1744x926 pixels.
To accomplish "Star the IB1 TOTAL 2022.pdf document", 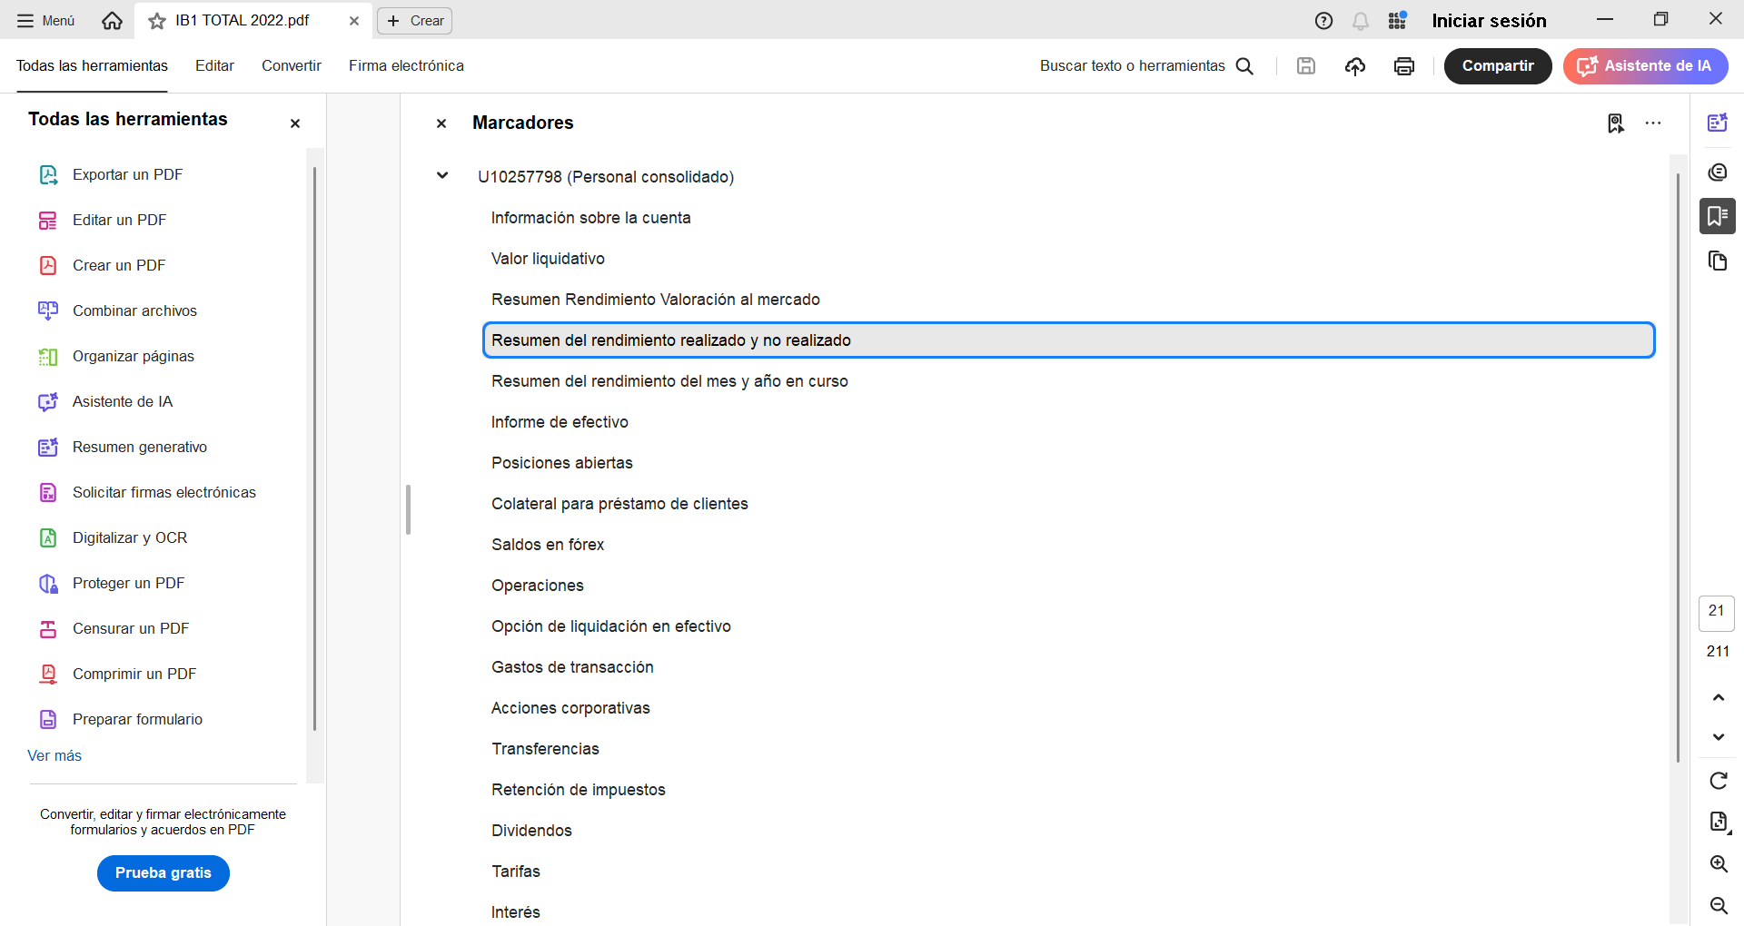I will coord(157,21).
